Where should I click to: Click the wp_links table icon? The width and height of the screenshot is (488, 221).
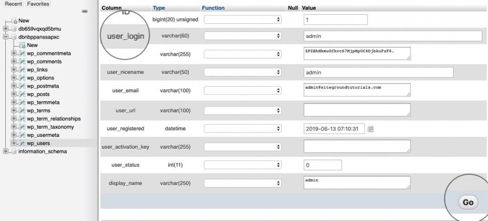click(x=22, y=70)
